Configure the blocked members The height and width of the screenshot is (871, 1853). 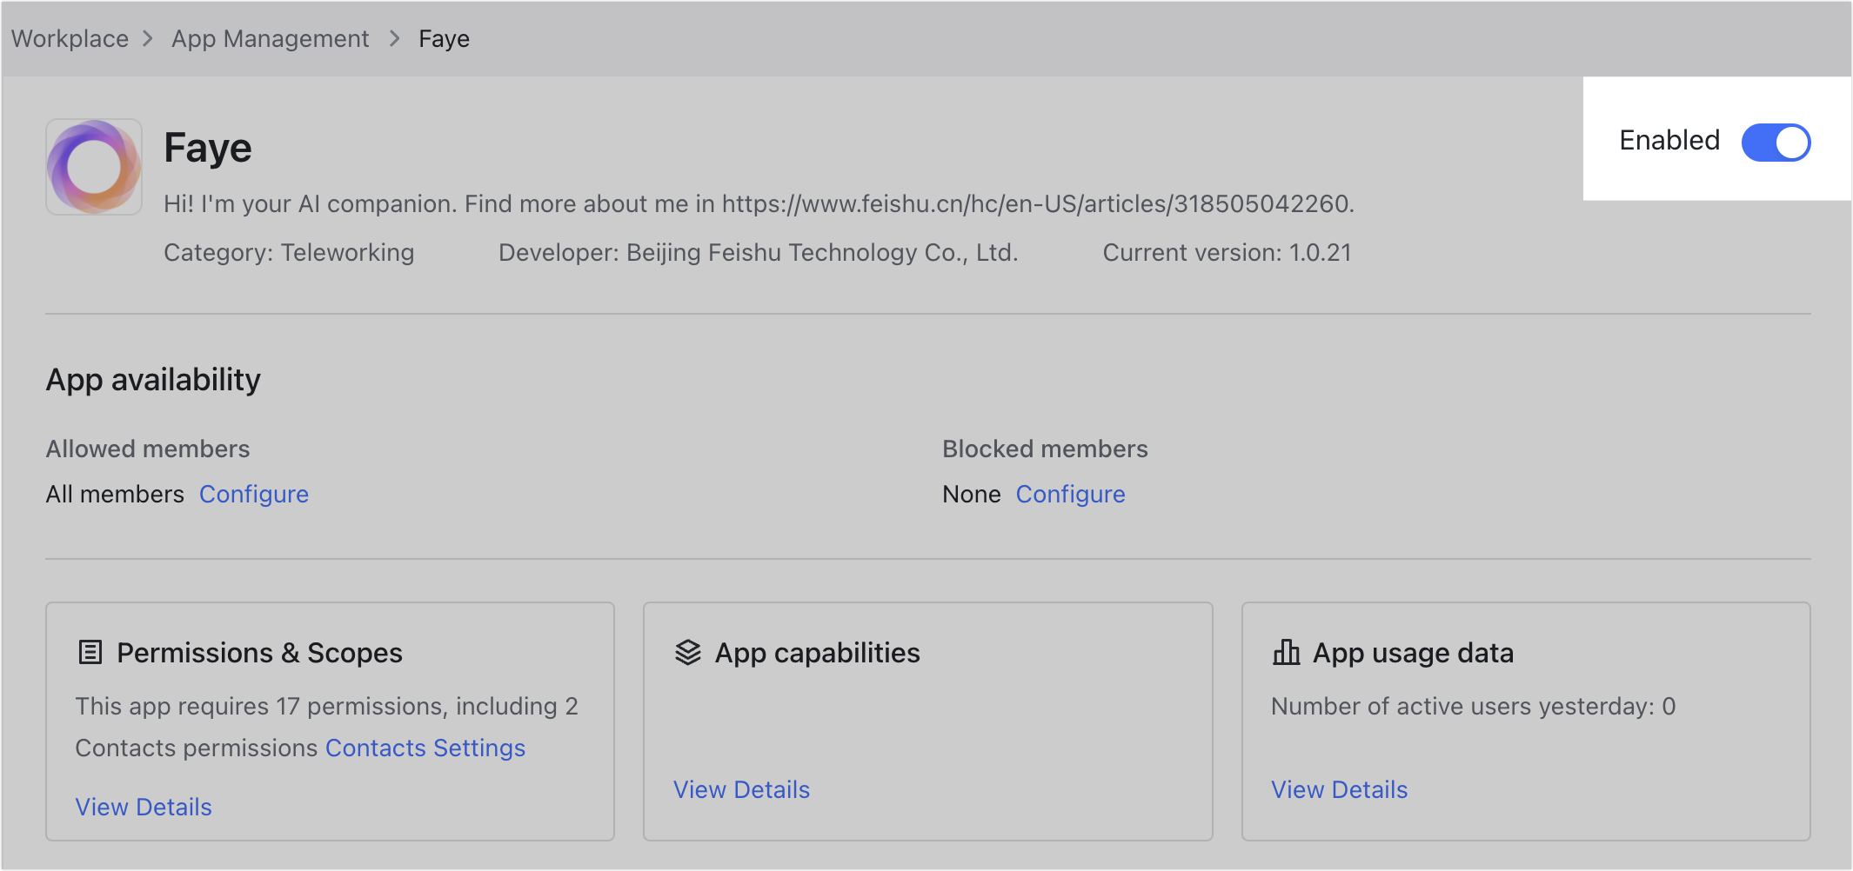(x=1070, y=494)
